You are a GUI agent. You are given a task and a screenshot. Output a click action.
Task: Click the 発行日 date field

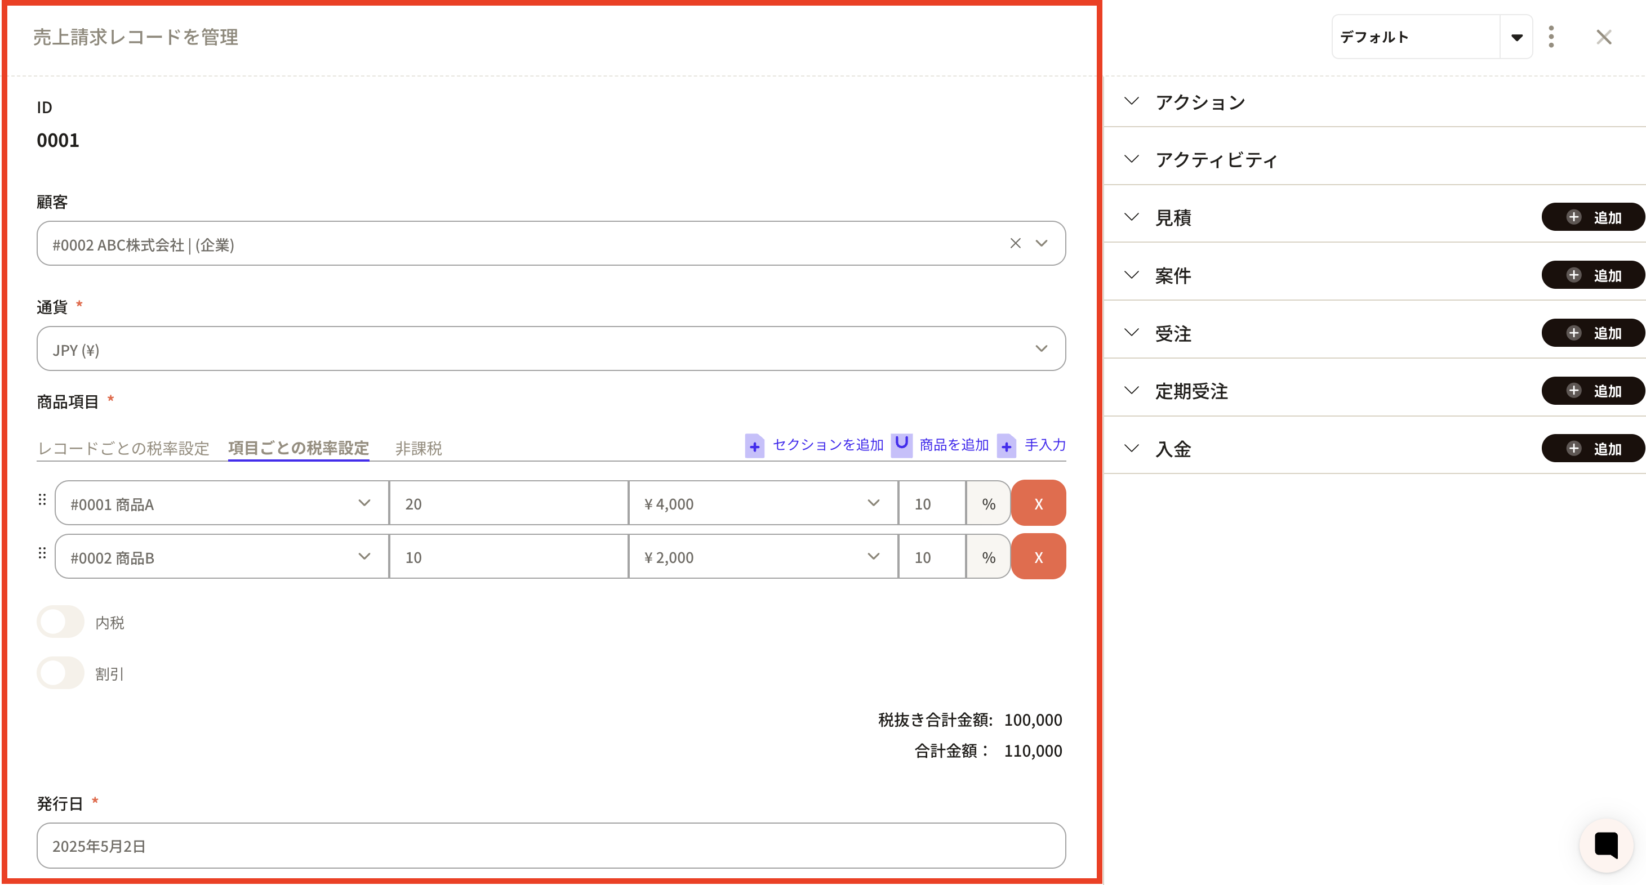click(x=551, y=846)
